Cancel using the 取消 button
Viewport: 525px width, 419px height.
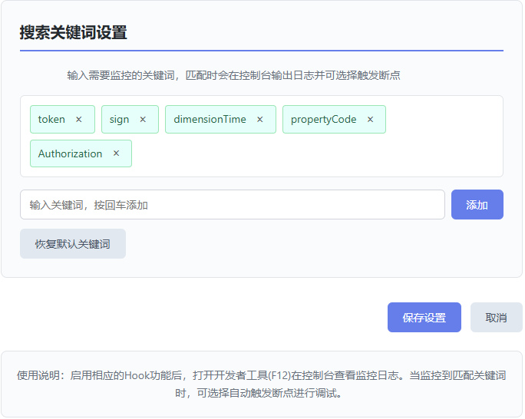496,318
